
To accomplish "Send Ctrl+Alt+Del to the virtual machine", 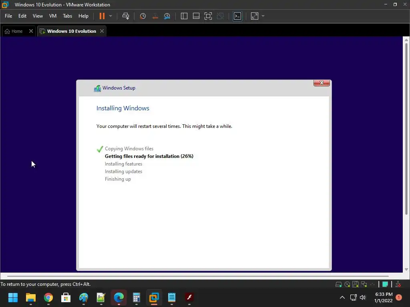I will (126, 16).
